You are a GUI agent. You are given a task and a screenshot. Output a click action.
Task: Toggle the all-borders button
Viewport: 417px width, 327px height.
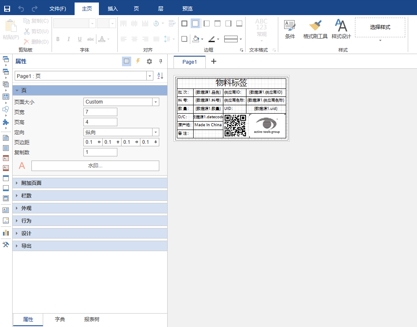[x=184, y=23]
